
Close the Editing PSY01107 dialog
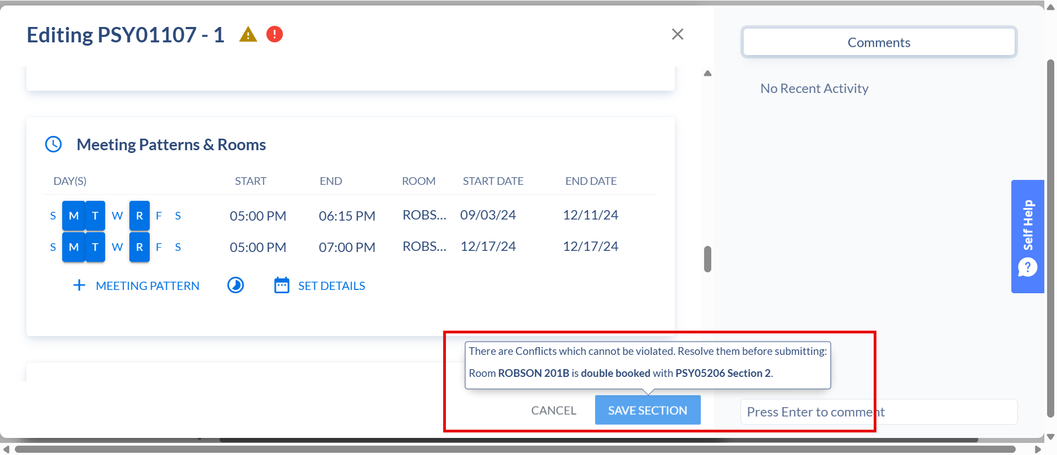click(x=678, y=34)
